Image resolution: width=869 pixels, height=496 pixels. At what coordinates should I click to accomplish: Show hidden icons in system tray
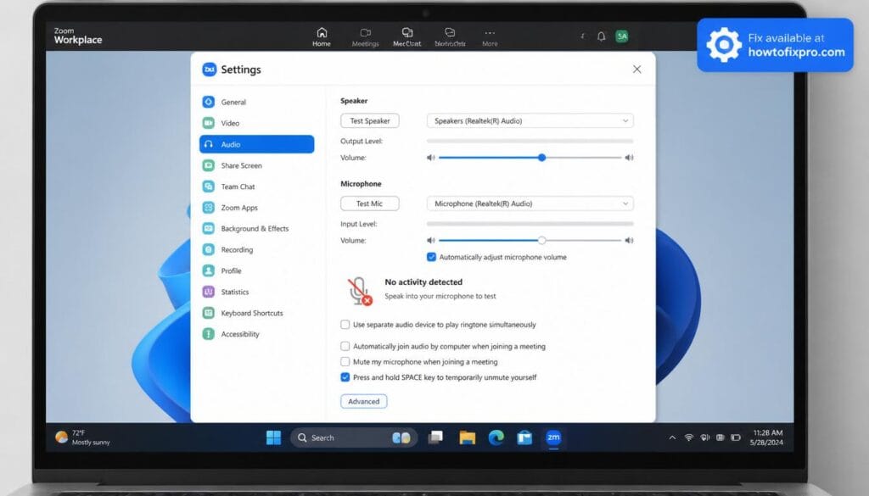[672, 437]
